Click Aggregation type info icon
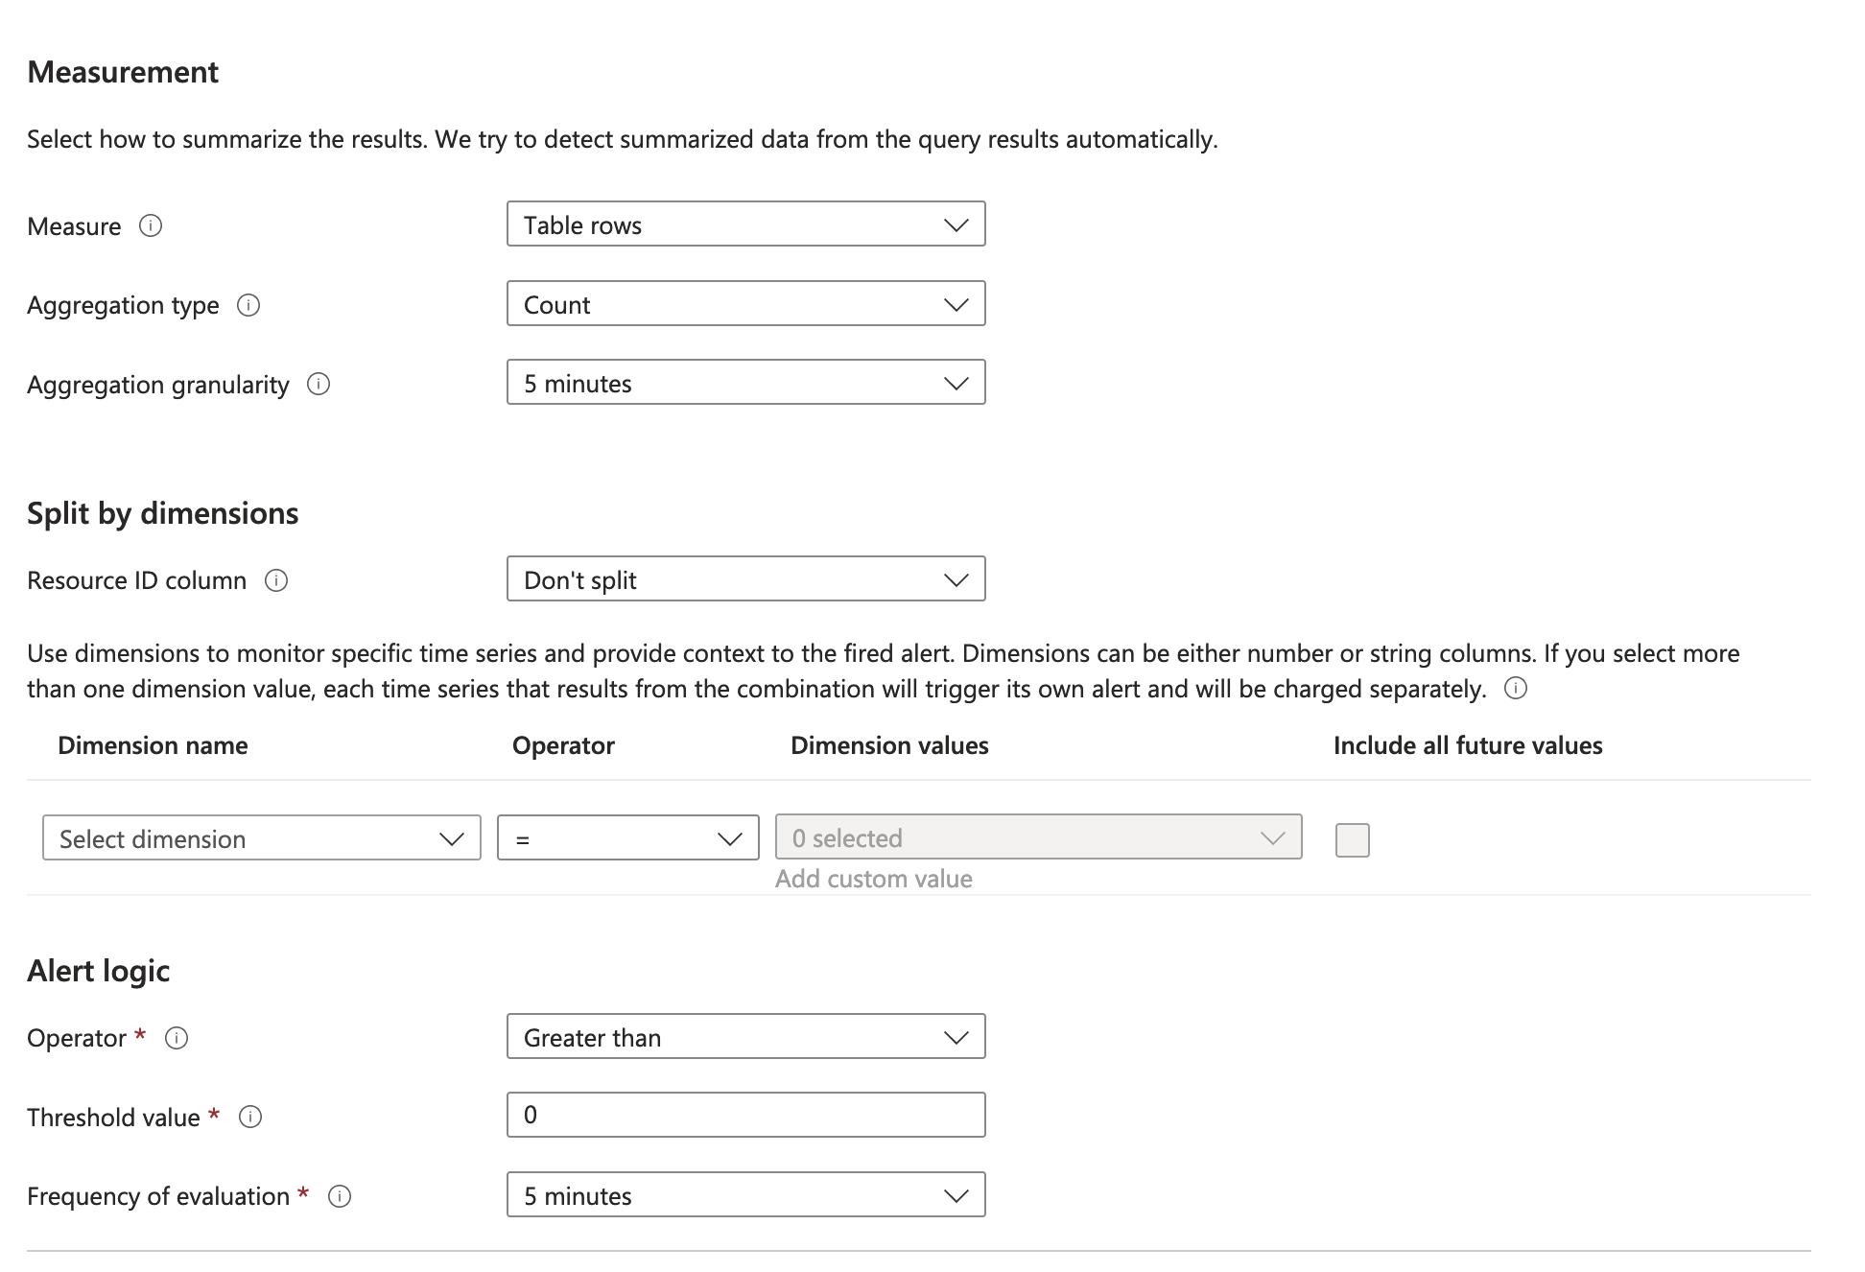The height and width of the screenshot is (1272, 1865). coord(248,305)
